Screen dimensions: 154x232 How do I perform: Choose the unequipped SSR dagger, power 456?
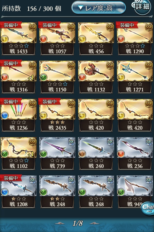96,38
